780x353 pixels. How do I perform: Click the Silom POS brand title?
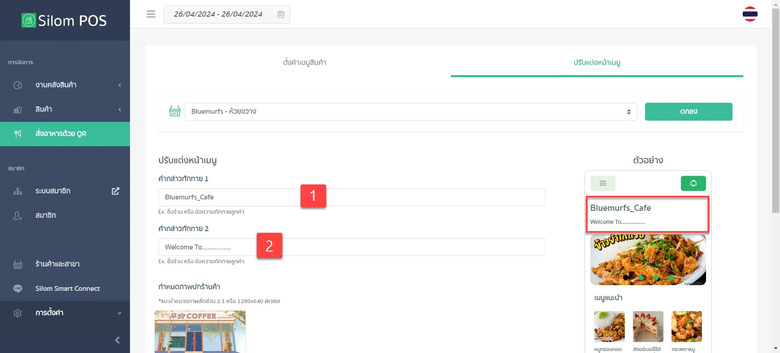click(72, 21)
